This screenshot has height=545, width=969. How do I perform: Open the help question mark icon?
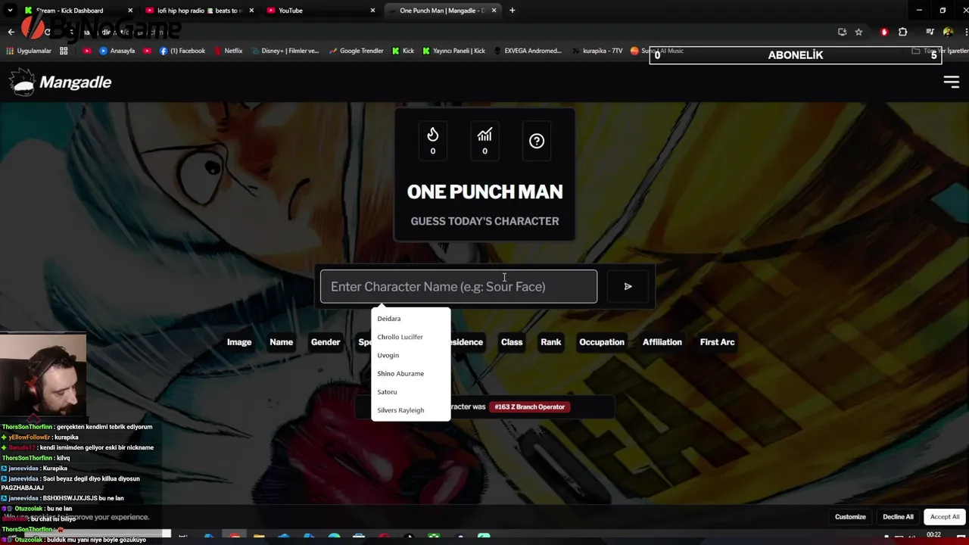pos(537,141)
